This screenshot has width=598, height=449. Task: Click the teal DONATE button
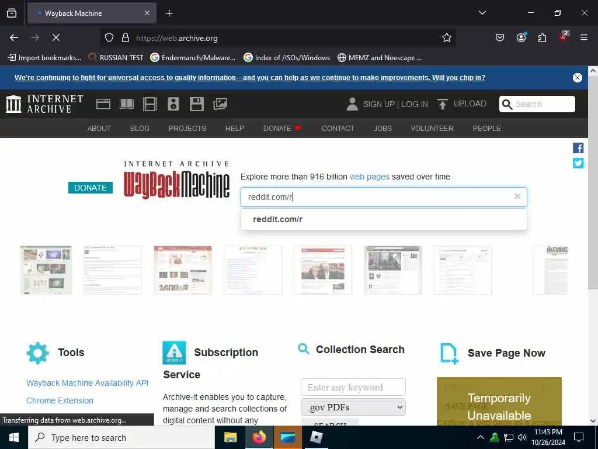pyautogui.click(x=91, y=188)
